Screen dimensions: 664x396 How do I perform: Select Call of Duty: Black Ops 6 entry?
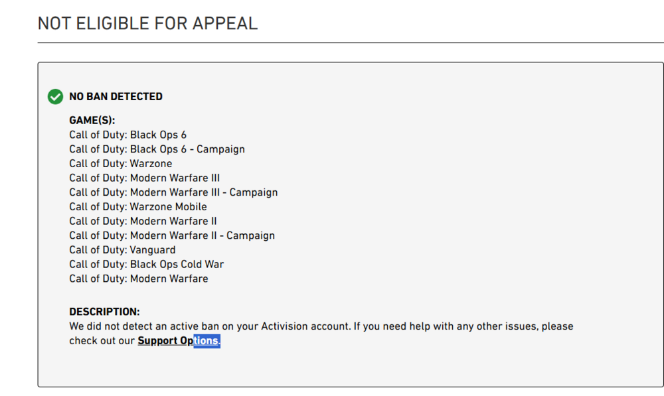128,135
